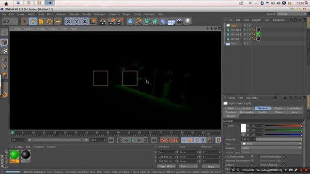Add a Cube primitive object
The height and width of the screenshot is (174, 310).
point(130,21)
